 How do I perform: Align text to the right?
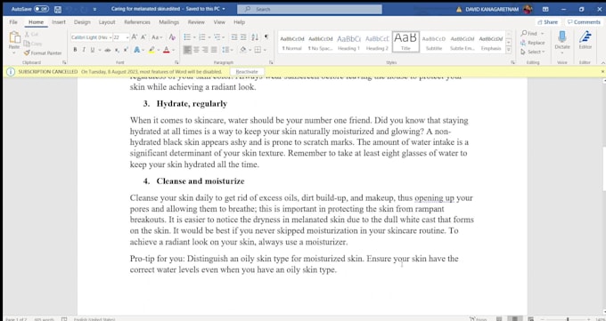[x=205, y=50]
